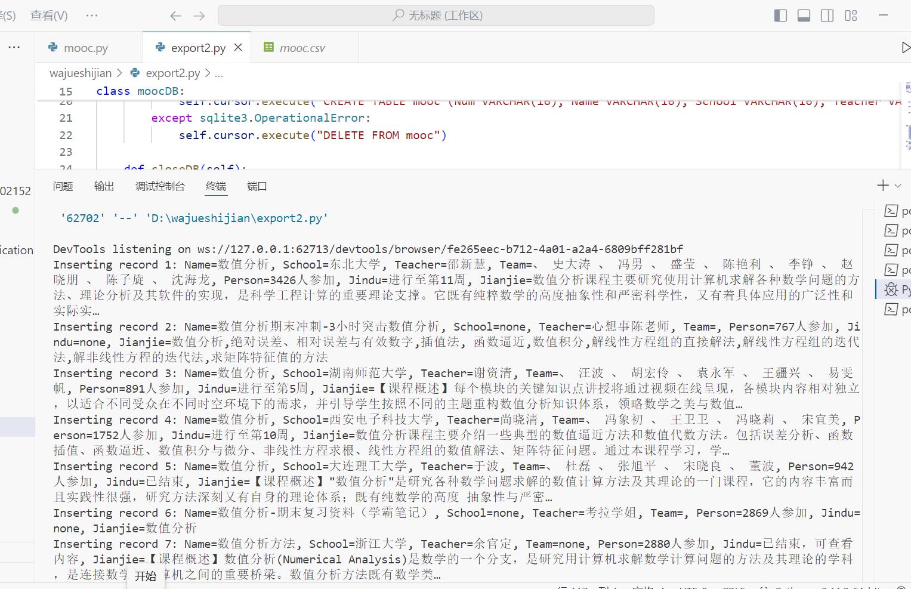Image resolution: width=911 pixels, height=589 pixels.
Task: Click the wajueshijian breadcrumb
Action: coord(81,73)
